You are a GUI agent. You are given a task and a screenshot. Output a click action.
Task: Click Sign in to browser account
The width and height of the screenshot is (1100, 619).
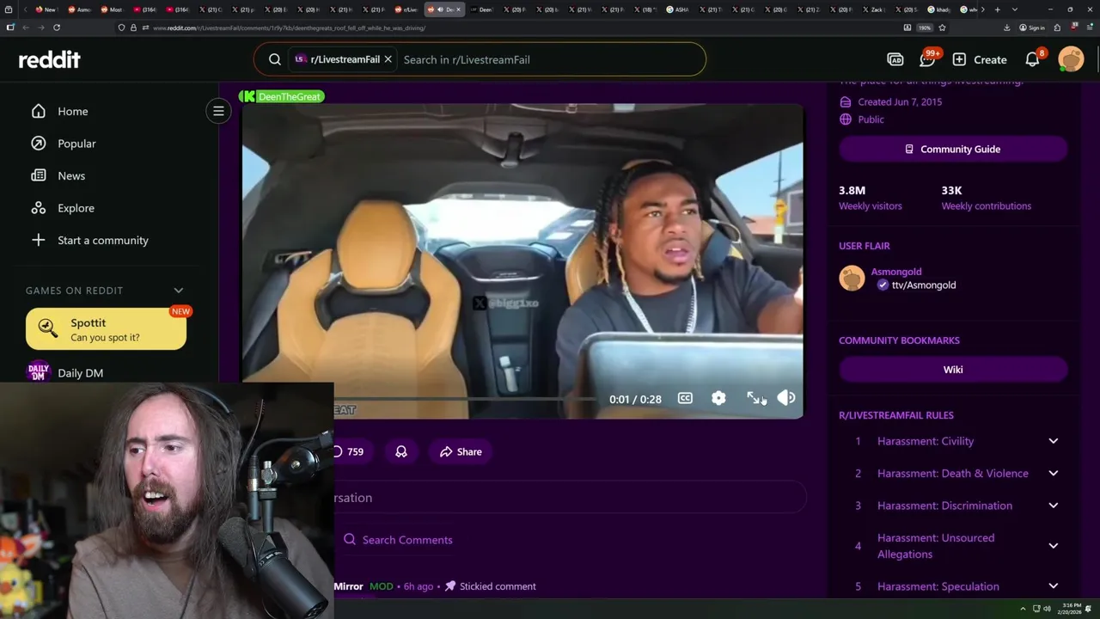tap(1034, 28)
